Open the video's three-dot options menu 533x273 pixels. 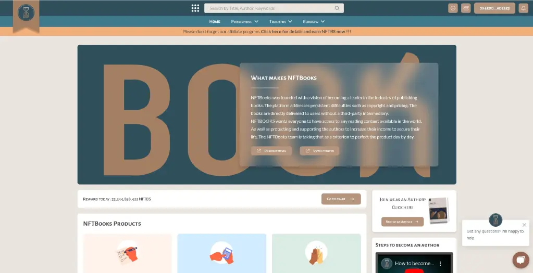441,264
